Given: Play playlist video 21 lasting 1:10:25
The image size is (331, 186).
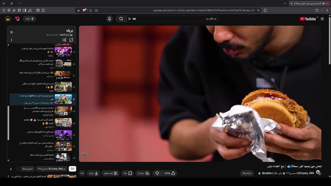Looking at the screenshot, I should [43, 75].
